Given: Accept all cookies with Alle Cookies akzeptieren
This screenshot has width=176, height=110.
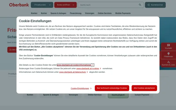Looking at the screenshot, I should (144, 88).
